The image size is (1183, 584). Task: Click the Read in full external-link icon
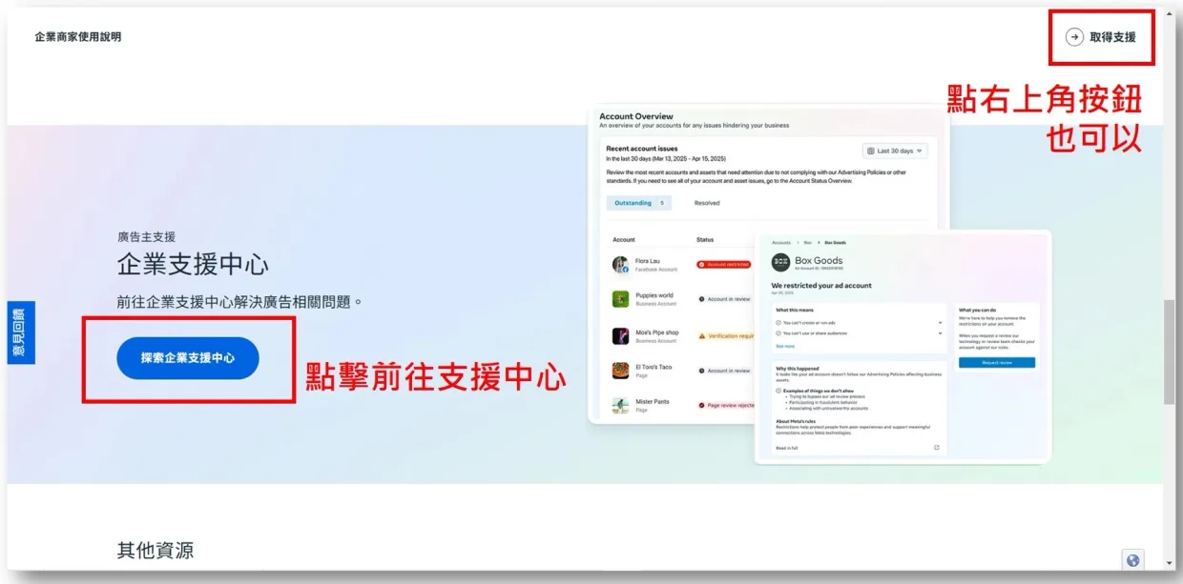point(936,447)
